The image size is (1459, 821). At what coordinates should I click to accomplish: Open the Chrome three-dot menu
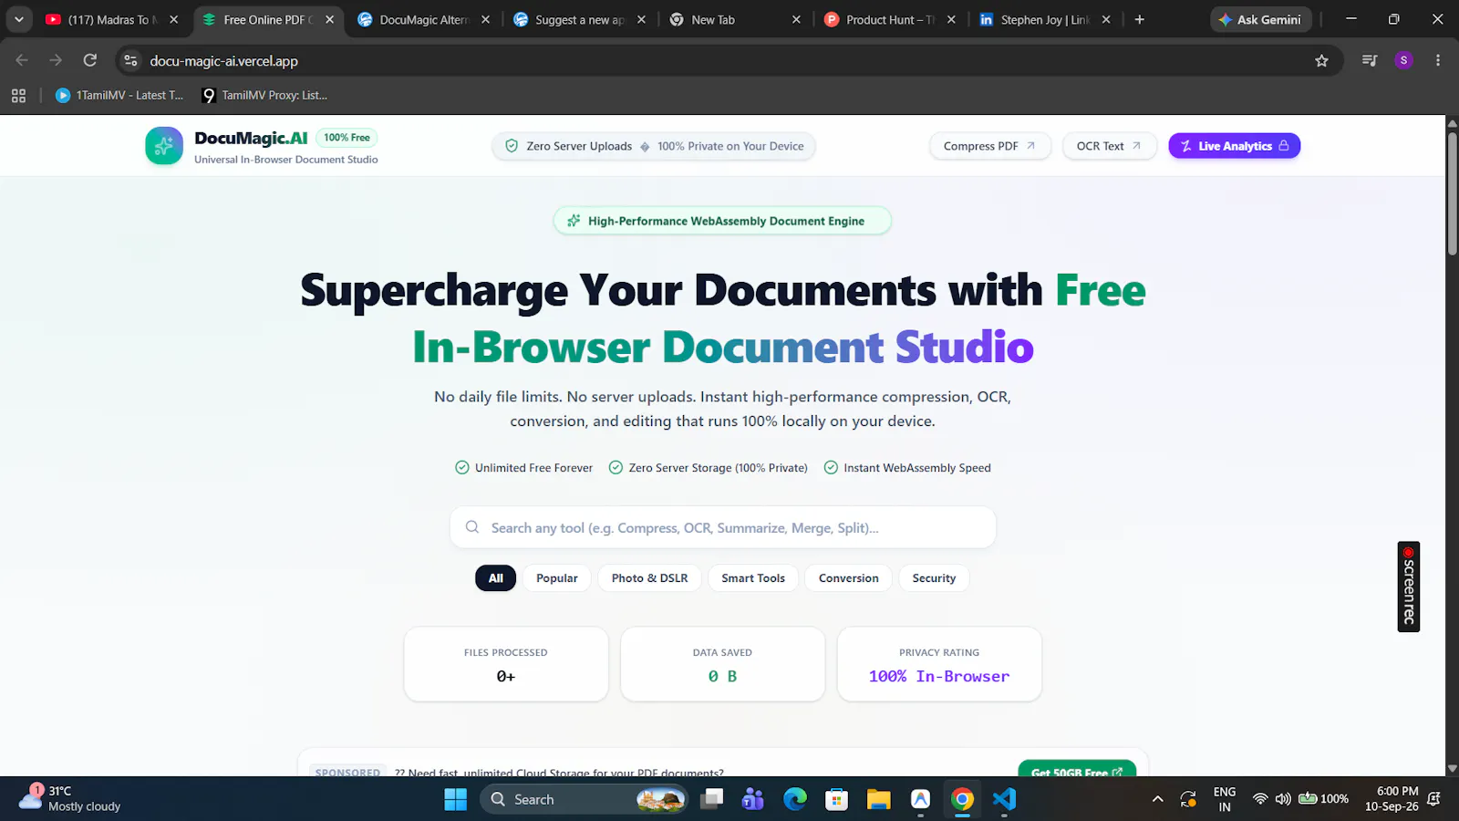(1438, 60)
